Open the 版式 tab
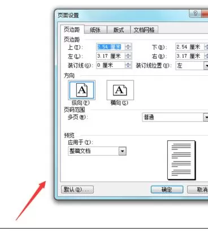This screenshot has height=232, width=208. tap(119, 30)
